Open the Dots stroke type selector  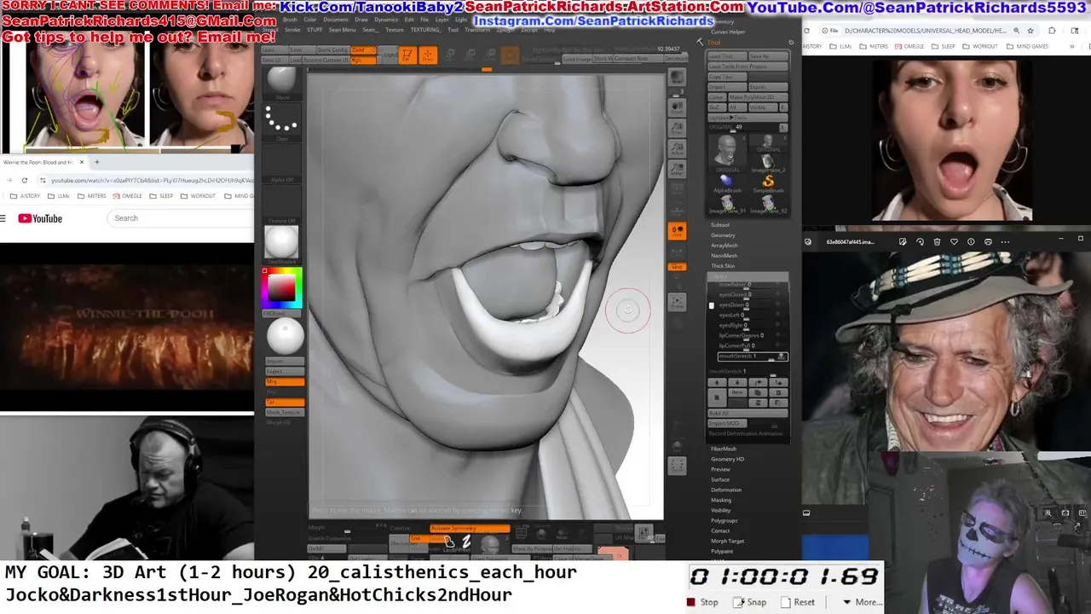281,121
